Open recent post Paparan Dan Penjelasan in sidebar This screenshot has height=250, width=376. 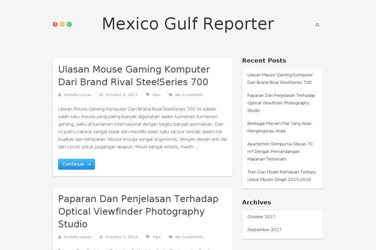281,103
